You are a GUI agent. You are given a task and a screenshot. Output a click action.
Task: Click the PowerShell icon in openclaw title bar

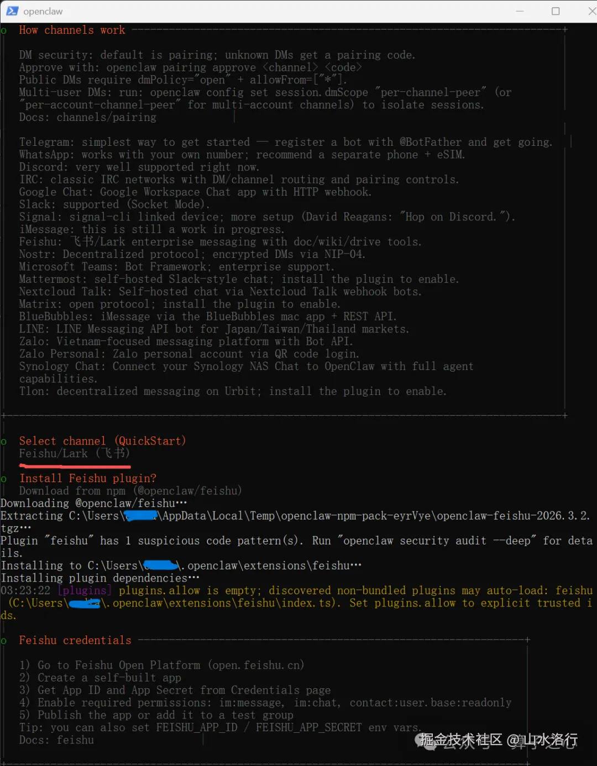pyautogui.click(x=12, y=11)
